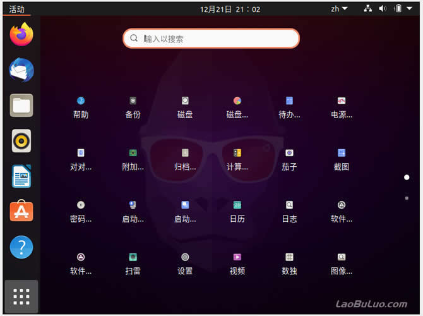Viewport: 423px width, 316px height.
Task: Click the battery icon in top bar
Action: [398, 9]
